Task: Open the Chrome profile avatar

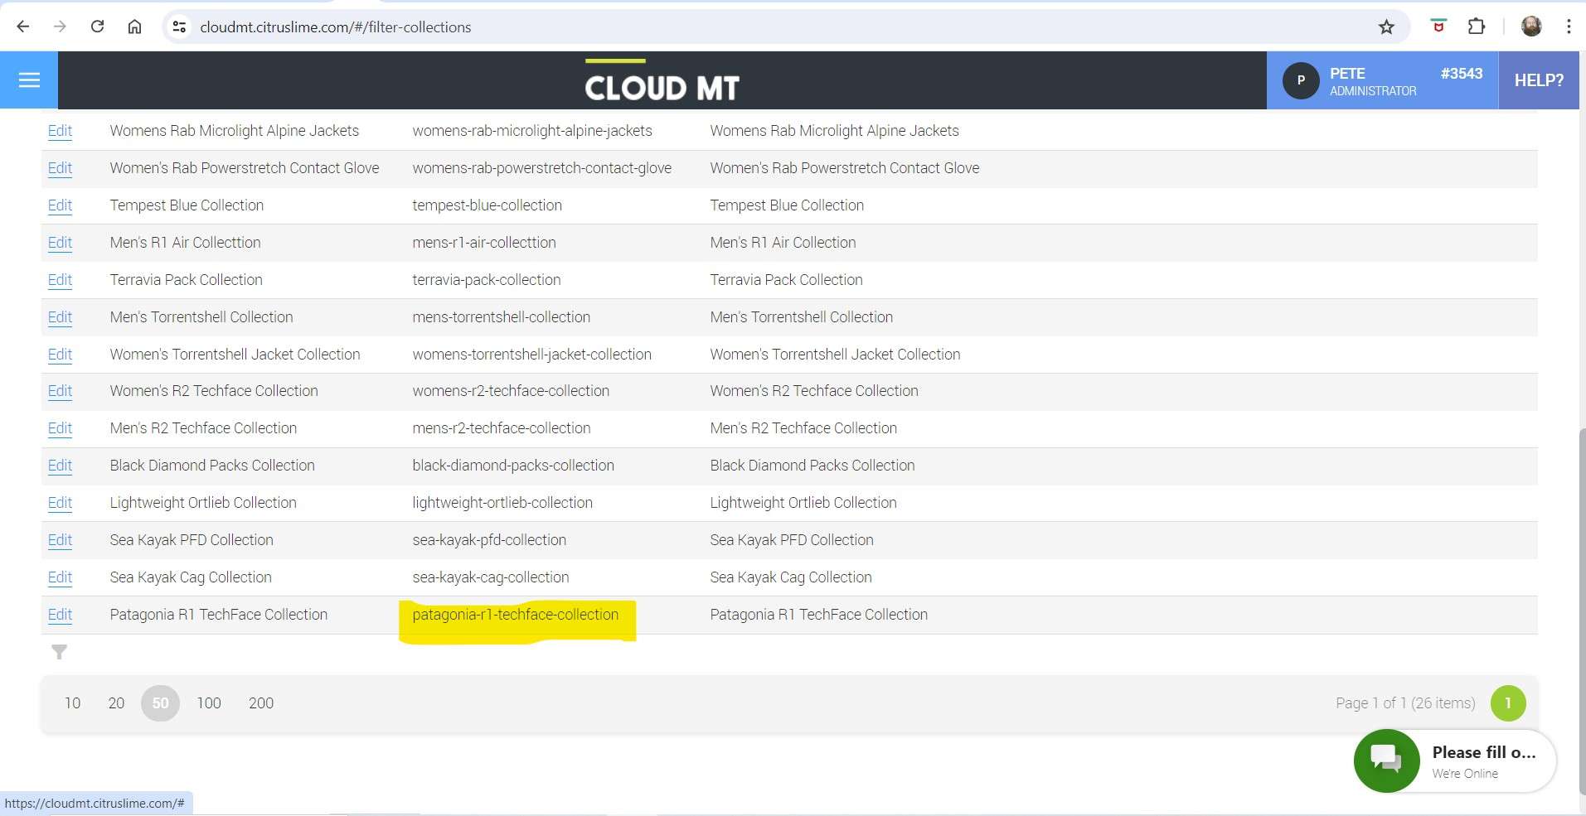Action: tap(1531, 27)
